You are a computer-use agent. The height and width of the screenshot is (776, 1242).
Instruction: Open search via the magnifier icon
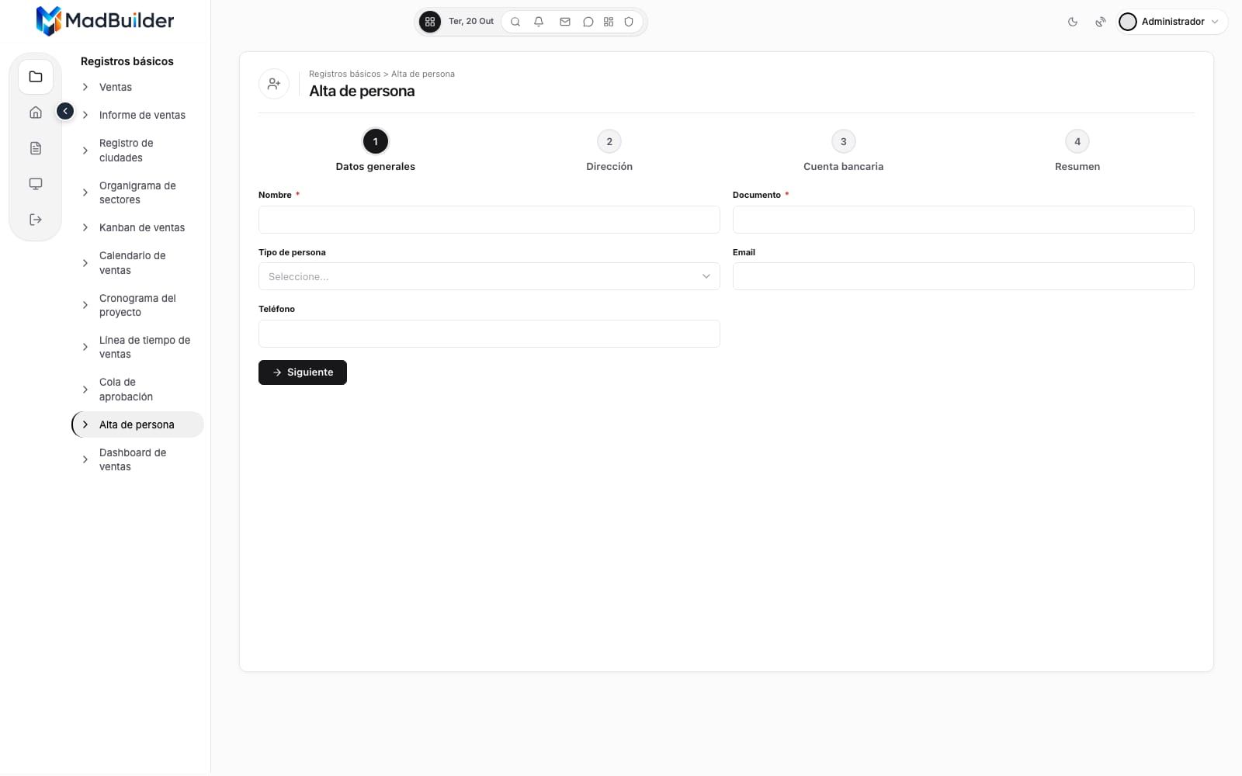click(515, 22)
